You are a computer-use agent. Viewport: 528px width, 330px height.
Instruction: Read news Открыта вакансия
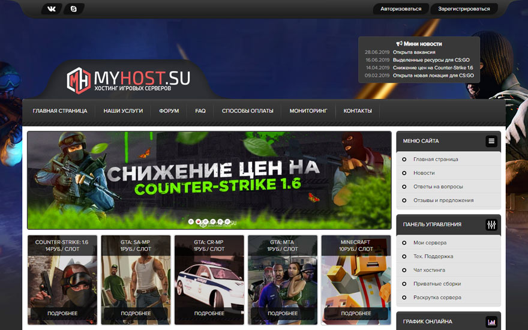[x=414, y=52]
